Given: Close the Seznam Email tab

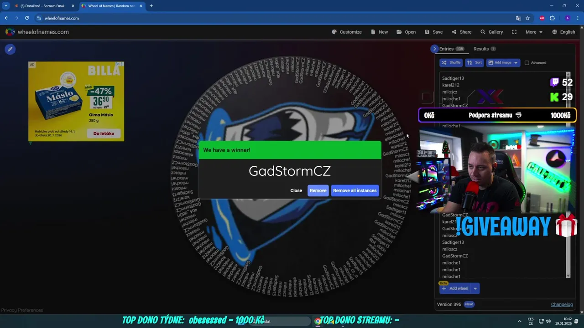Looking at the screenshot, I should click(73, 6).
